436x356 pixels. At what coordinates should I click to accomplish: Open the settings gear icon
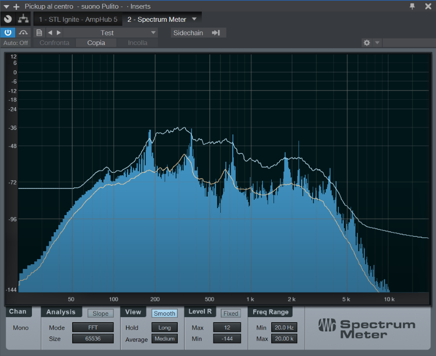[367, 43]
